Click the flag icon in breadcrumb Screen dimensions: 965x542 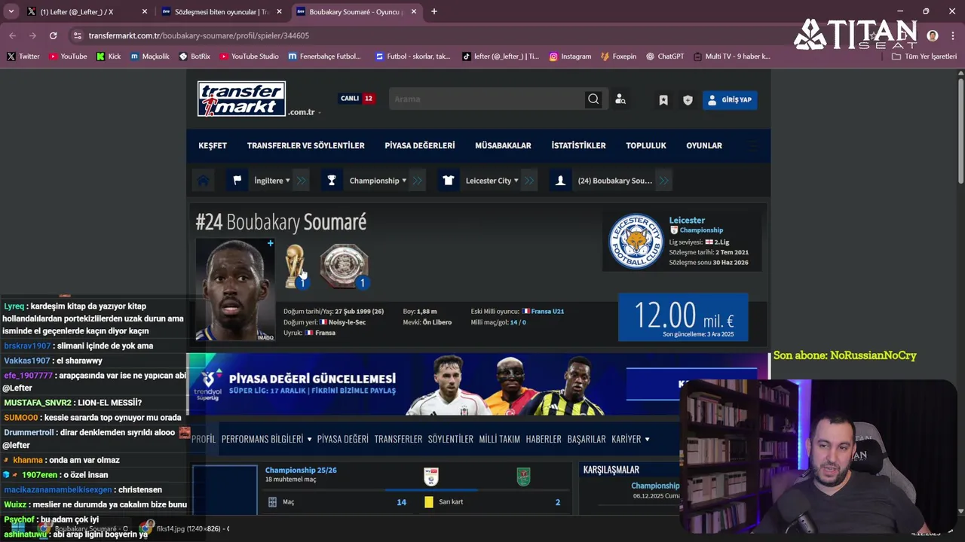tap(237, 181)
